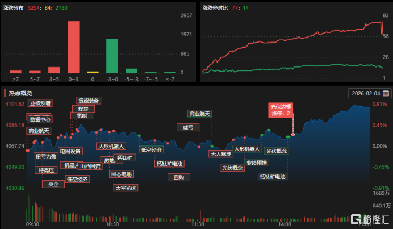Select the 低空经济 green-bordered tag
The height and width of the screenshot is (229, 393).
152,150
